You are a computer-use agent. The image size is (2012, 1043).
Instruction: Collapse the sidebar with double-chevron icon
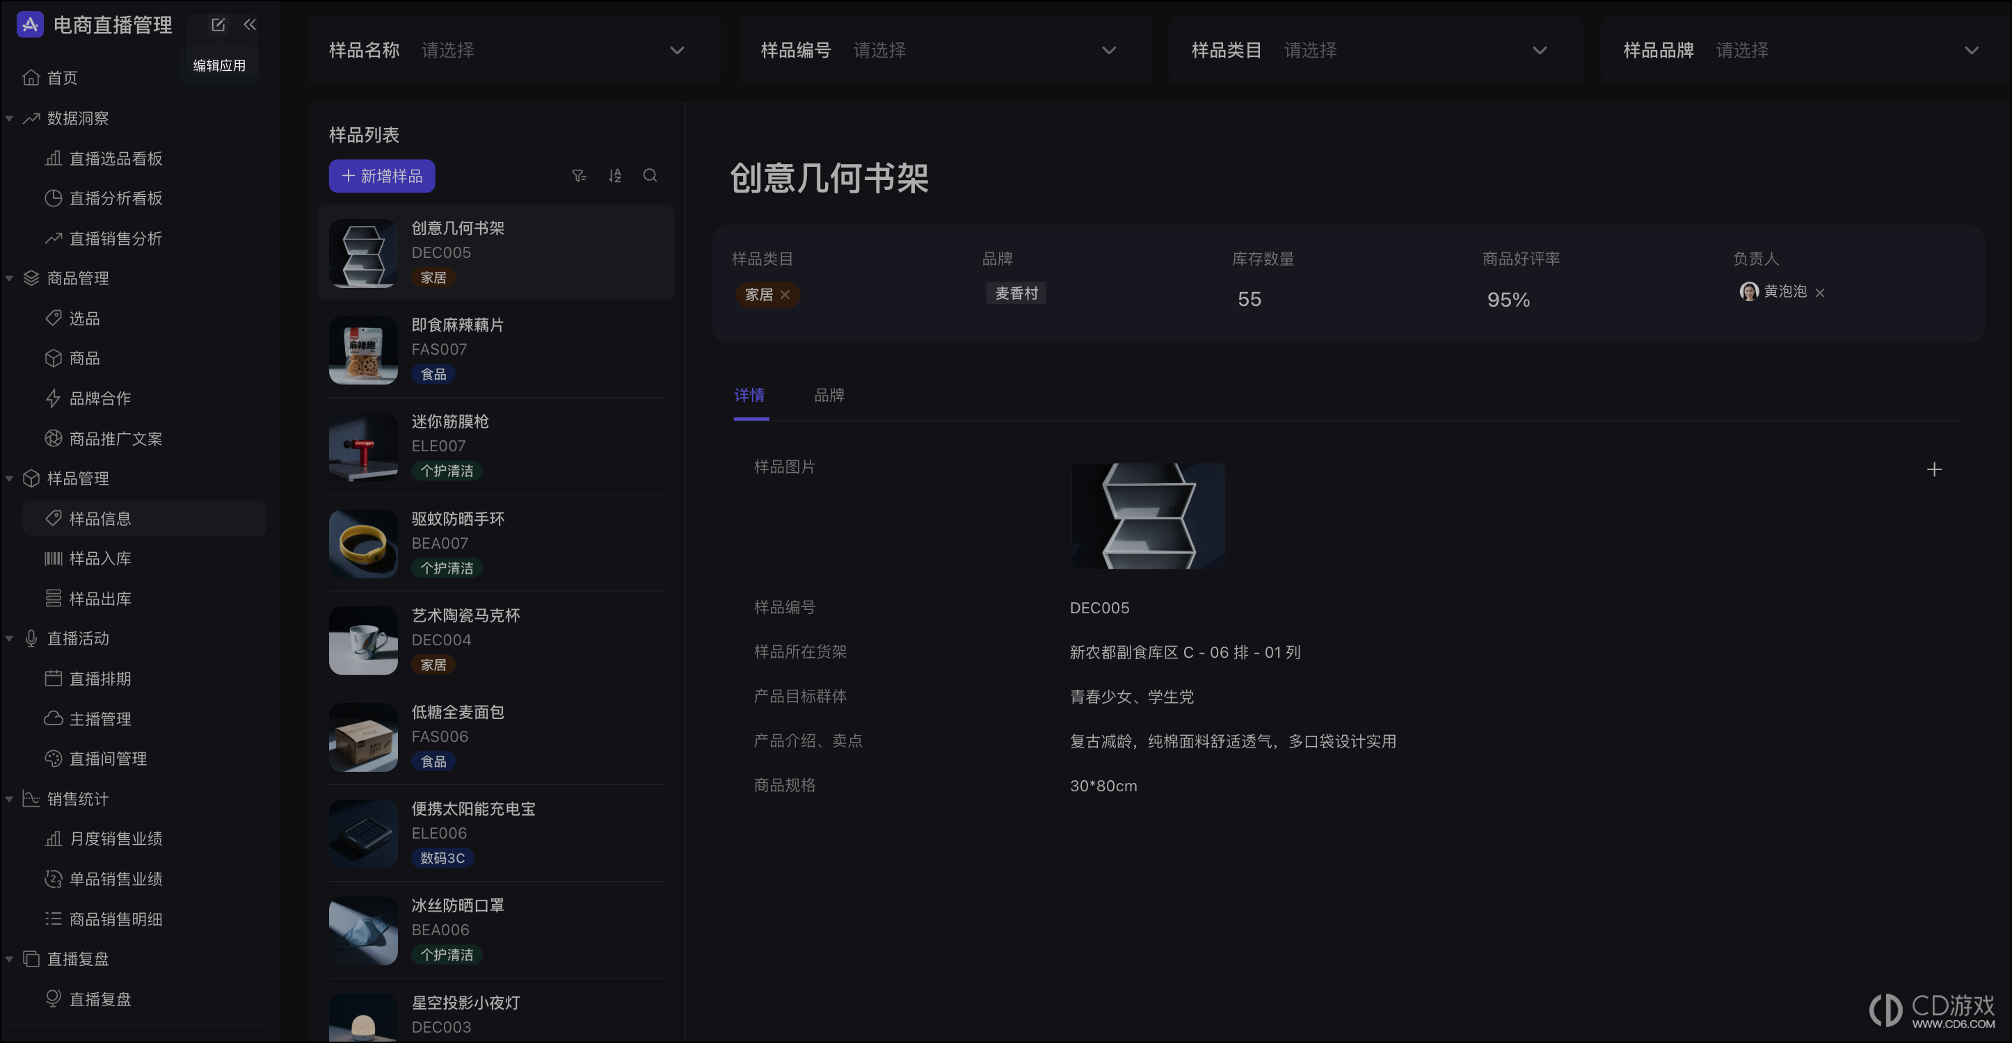[250, 25]
